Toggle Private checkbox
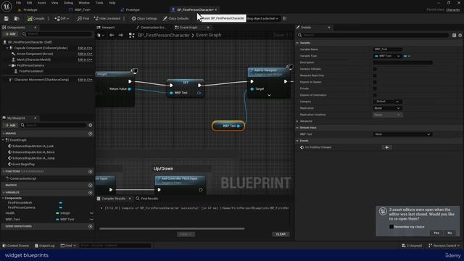This screenshot has width=464, height=261. point(375,88)
